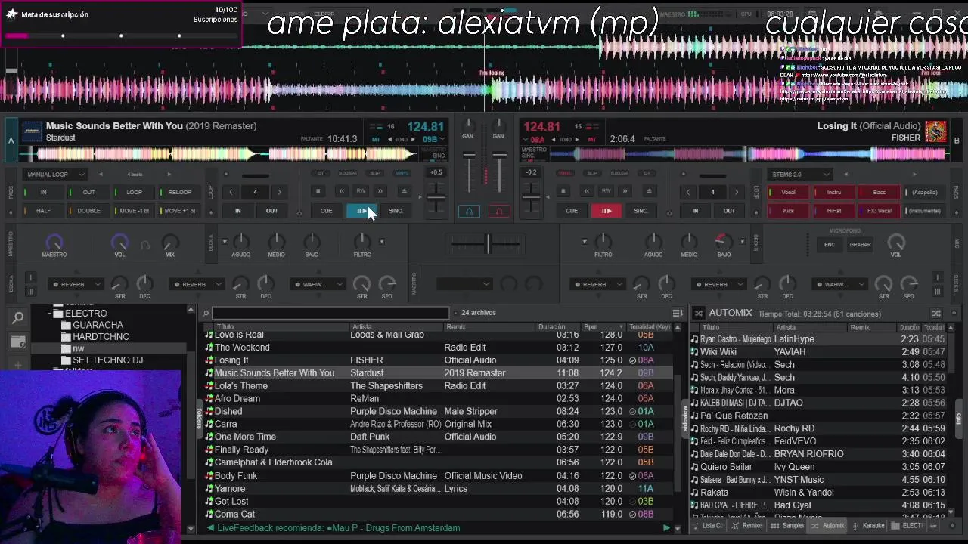Open the browser search magnifier icon

18,318
